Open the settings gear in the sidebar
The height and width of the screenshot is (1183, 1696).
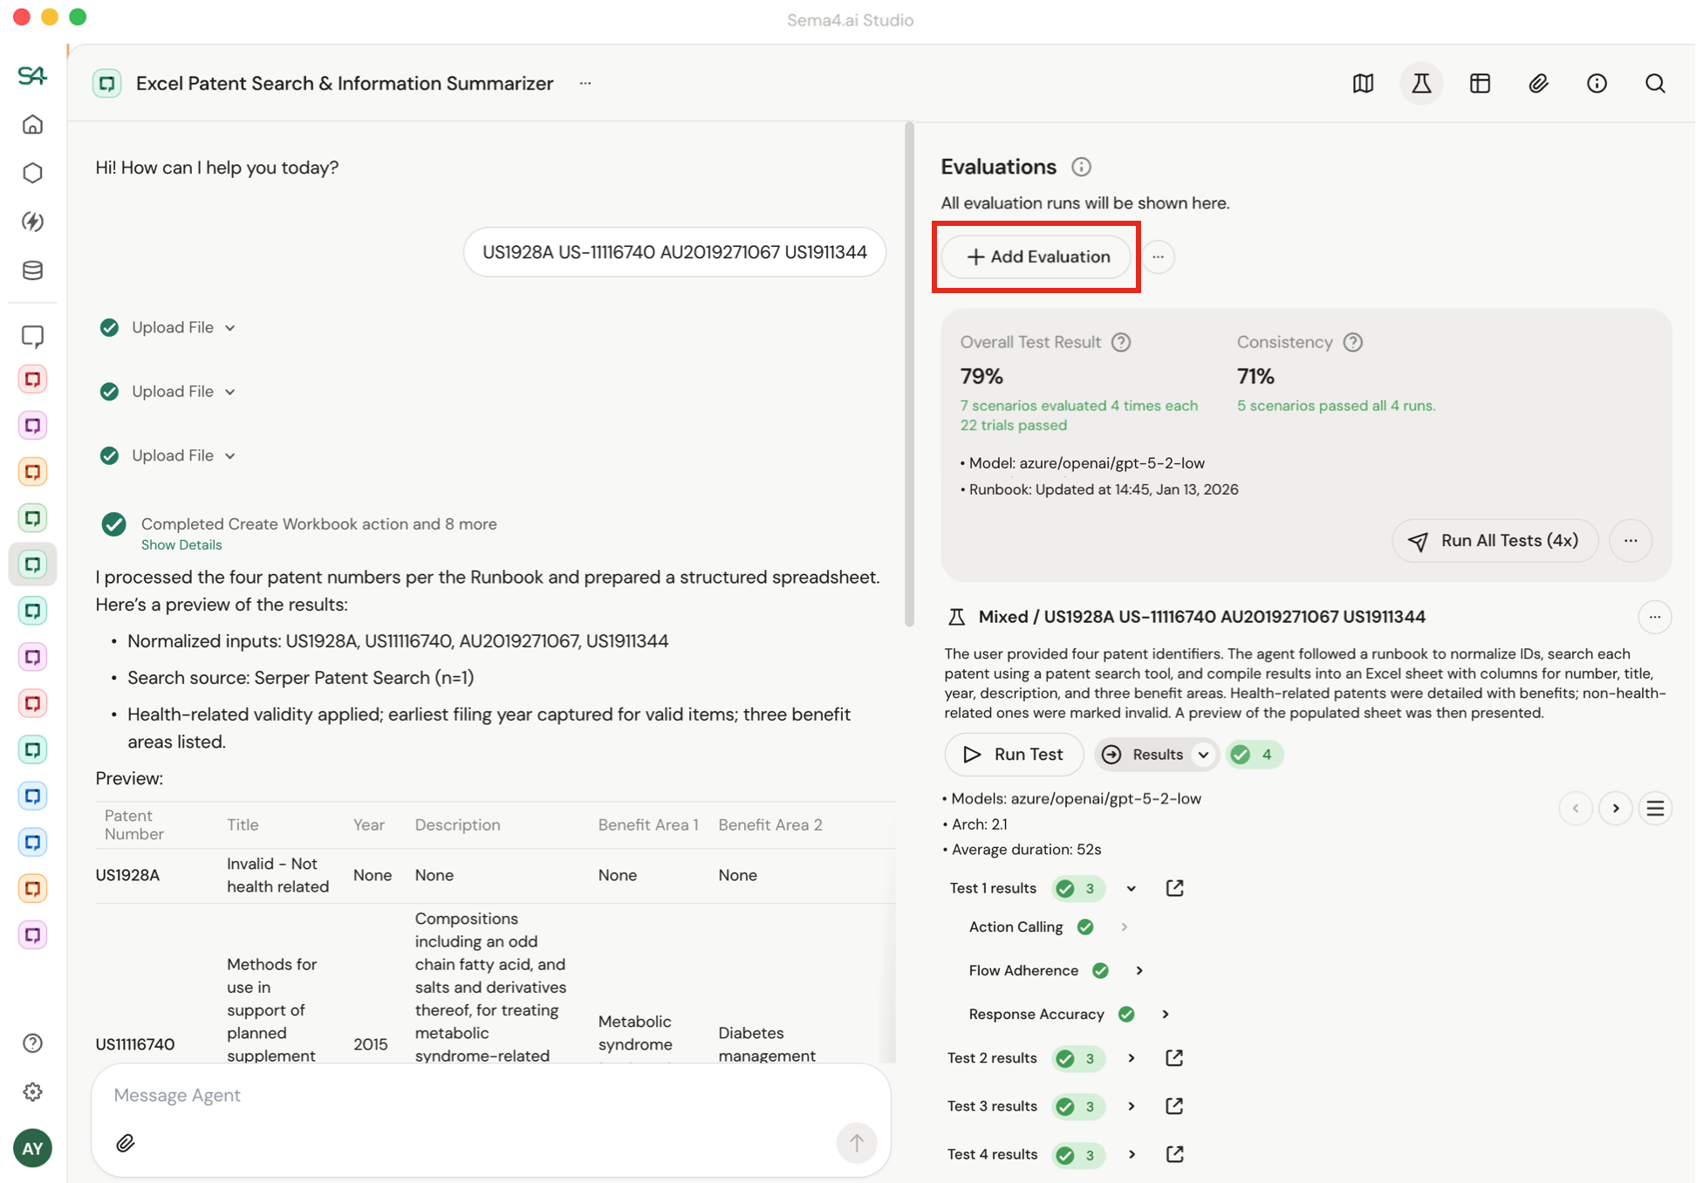point(32,1092)
